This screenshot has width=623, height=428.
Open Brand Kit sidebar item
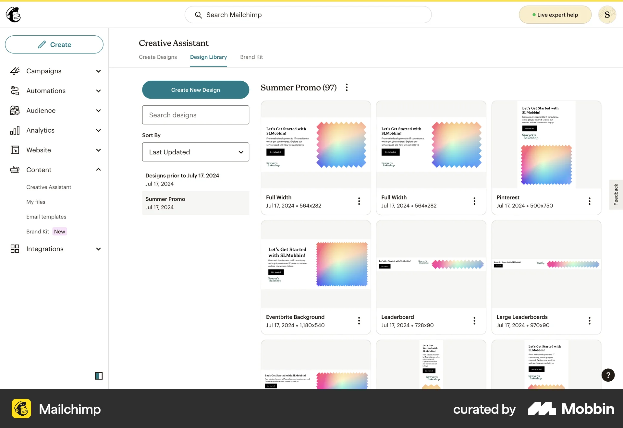pyautogui.click(x=38, y=232)
